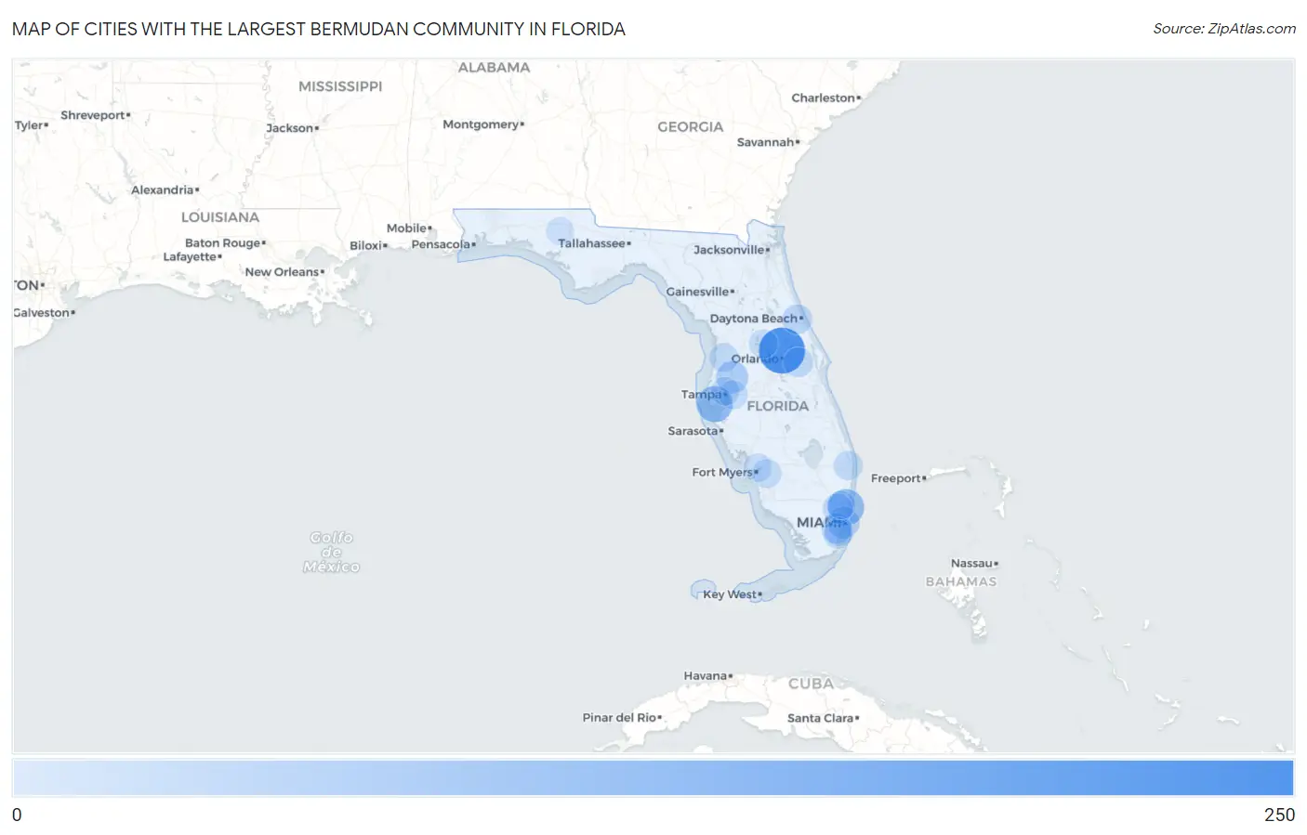Click the Sarasota city label

click(693, 431)
